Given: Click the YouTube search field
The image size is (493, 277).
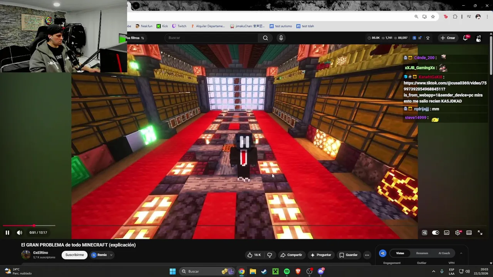Looking at the screenshot, I should 212,38.
